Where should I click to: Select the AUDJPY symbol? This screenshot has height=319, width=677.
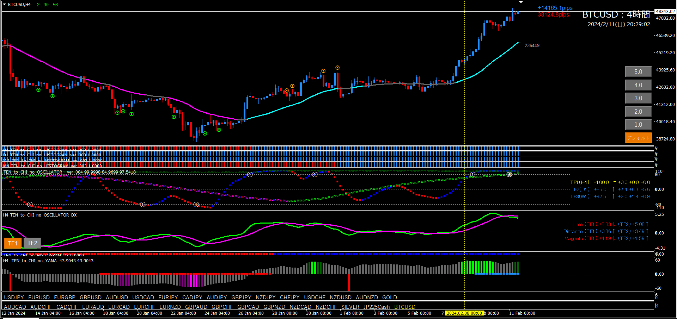(x=217, y=298)
